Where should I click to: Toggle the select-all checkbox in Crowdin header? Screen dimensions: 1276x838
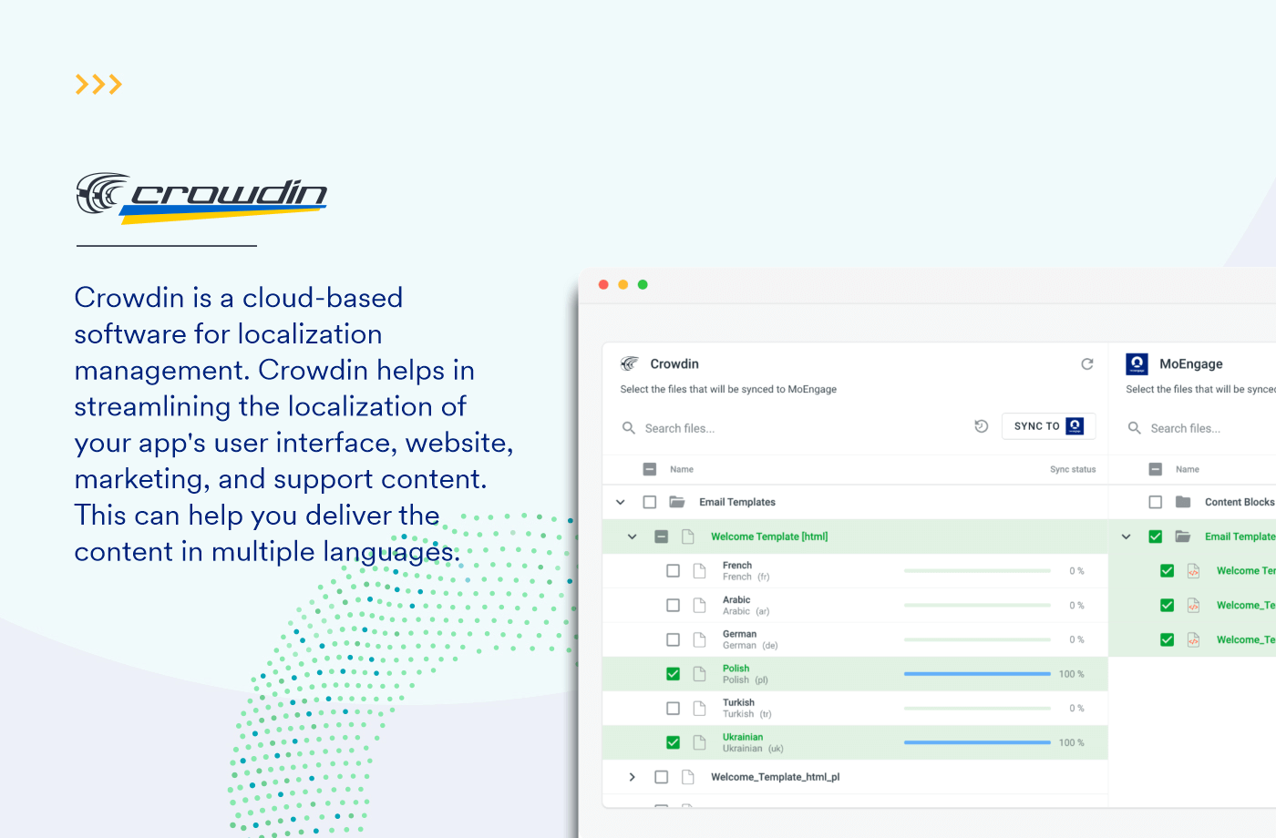click(x=650, y=469)
